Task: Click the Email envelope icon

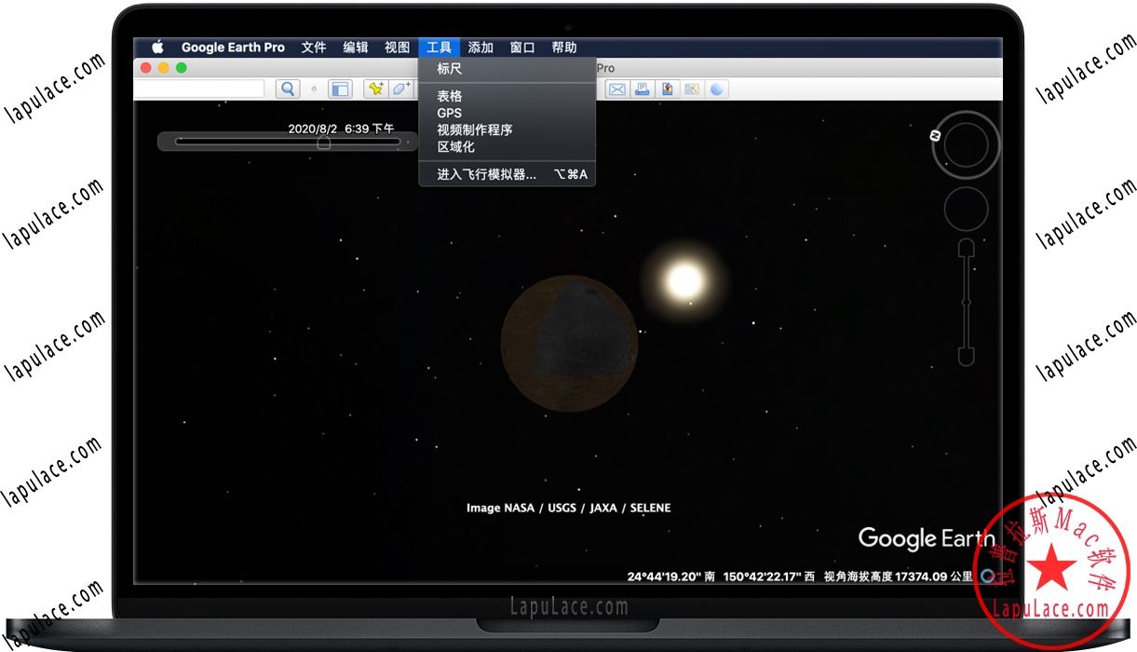Action: [616, 89]
